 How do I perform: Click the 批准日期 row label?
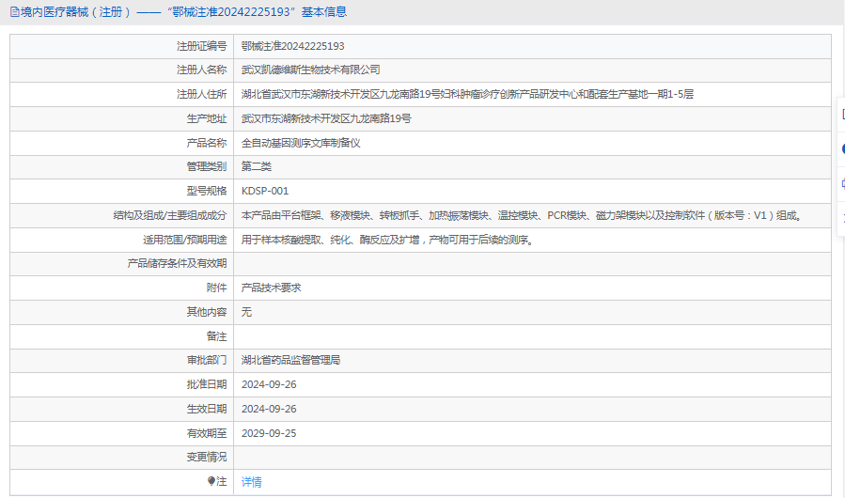click(207, 384)
